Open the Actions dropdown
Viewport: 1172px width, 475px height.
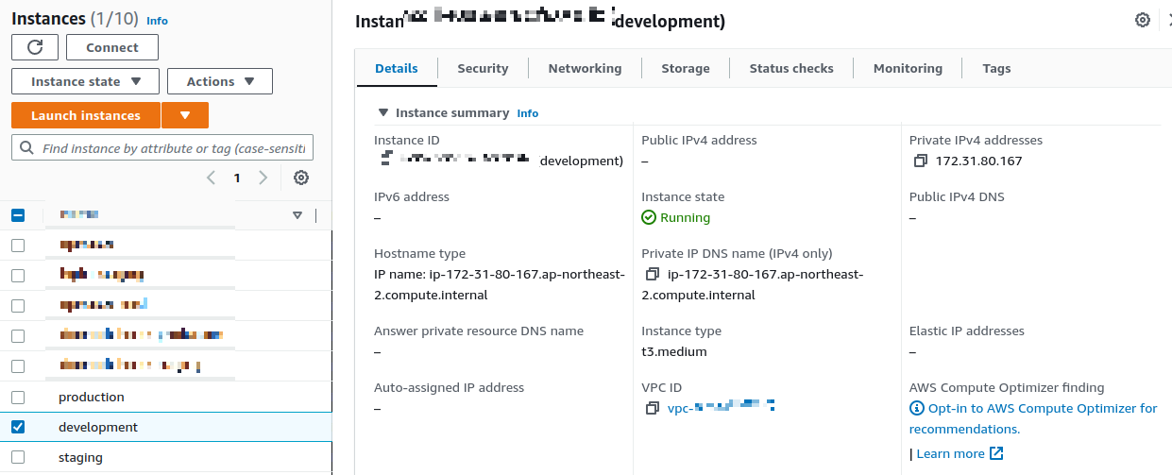point(220,81)
